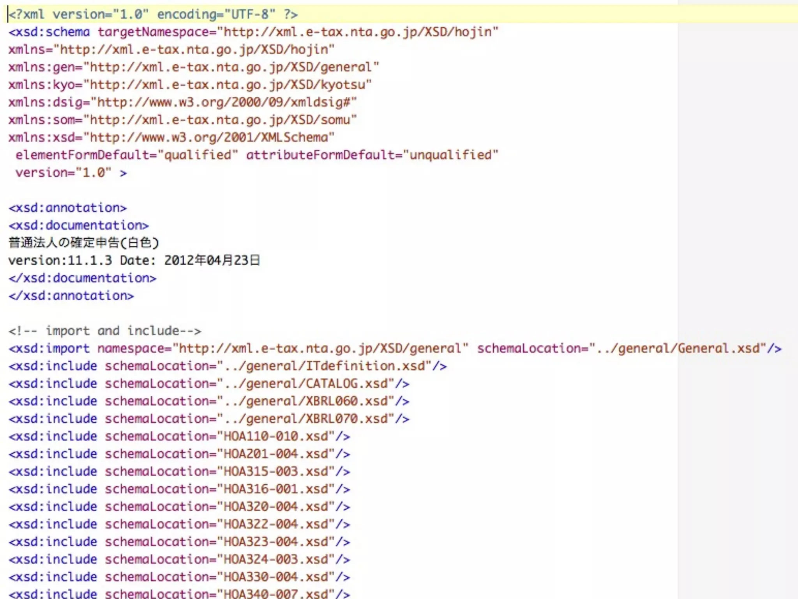Click the ITdefinition.xsd include line
The width and height of the screenshot is (798, 599).
coord(228,366)
